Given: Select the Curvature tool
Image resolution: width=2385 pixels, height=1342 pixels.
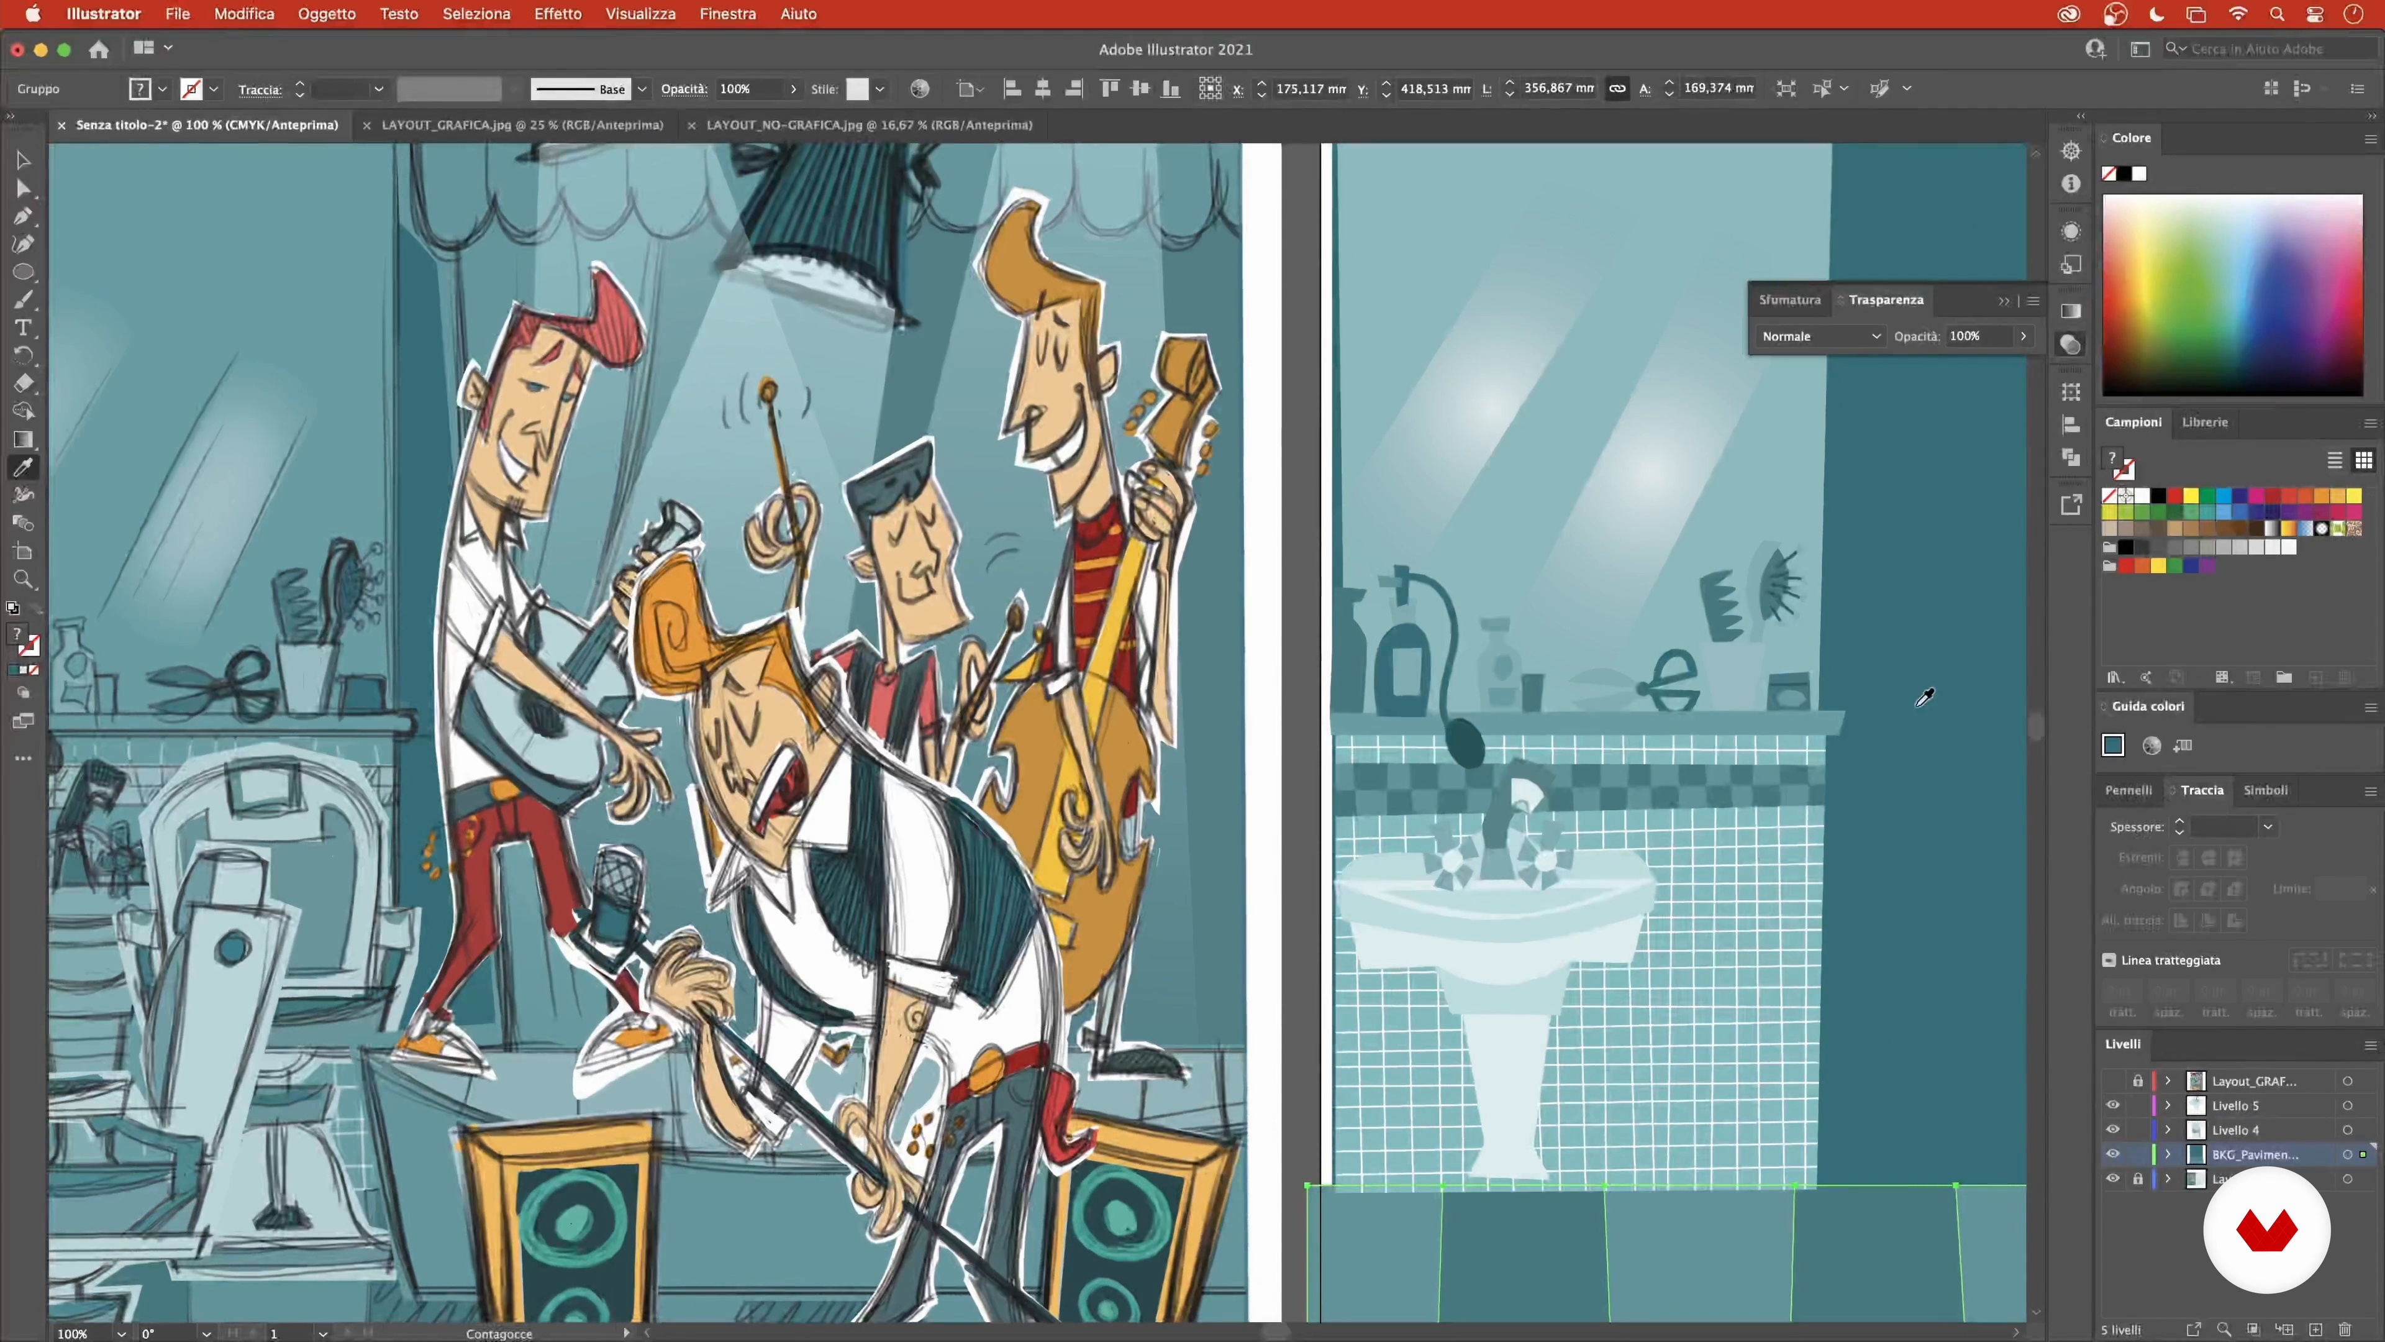Looking at the screenshot, I should [x=23, y=245].
